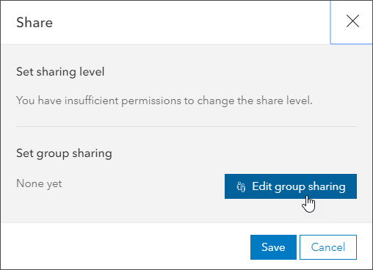Click the None yet group status text
Image resolution: width=373 pixels, height=270 pixels.
click(x=39, y=183)
